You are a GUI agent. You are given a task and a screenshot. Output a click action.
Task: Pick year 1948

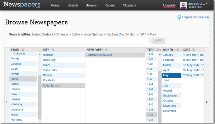click(151, 120)
